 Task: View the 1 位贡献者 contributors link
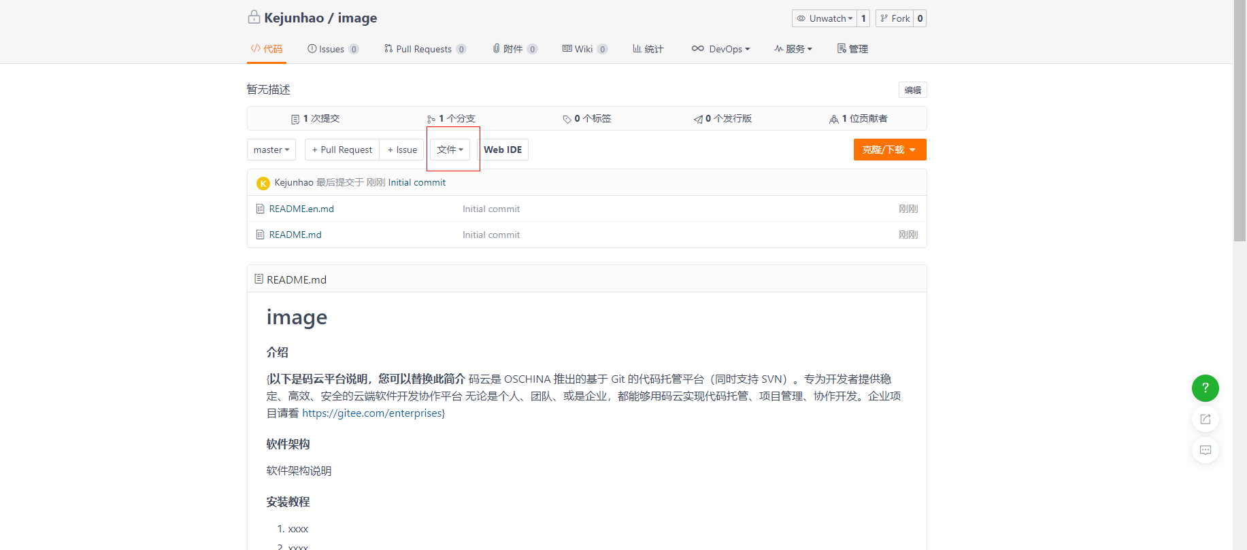pyautogui.click(x=859, y=118)
